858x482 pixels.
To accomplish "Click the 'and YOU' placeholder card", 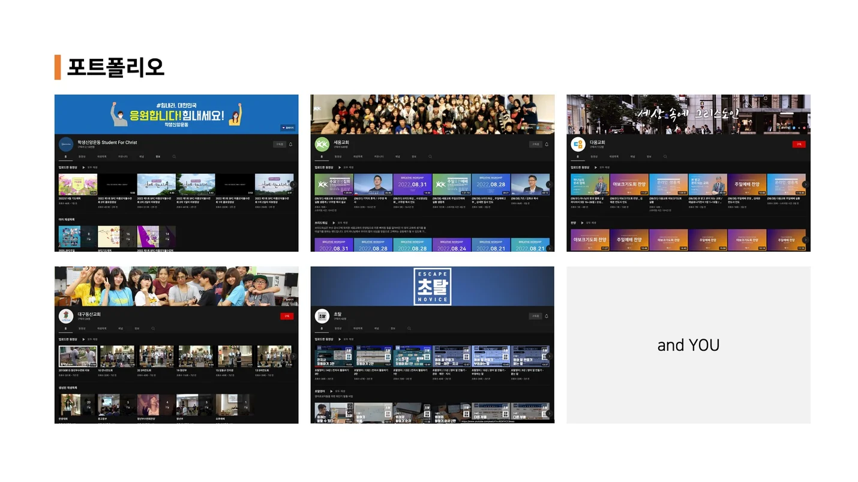I will (688, 345).
